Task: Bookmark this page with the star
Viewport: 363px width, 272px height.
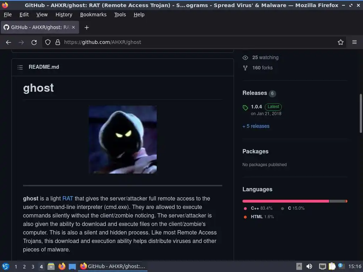Action: pyautogui.click(x=341, y=42)
